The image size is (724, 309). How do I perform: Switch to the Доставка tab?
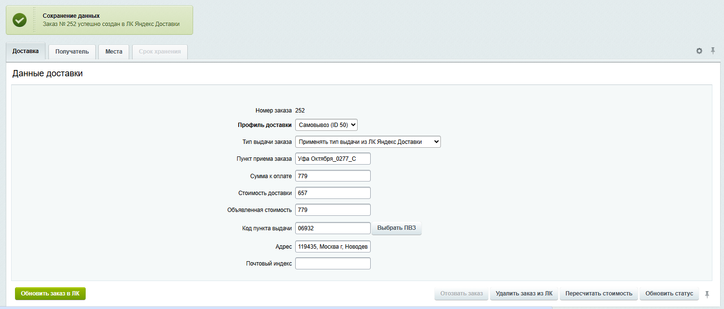[x=26, y=51]
